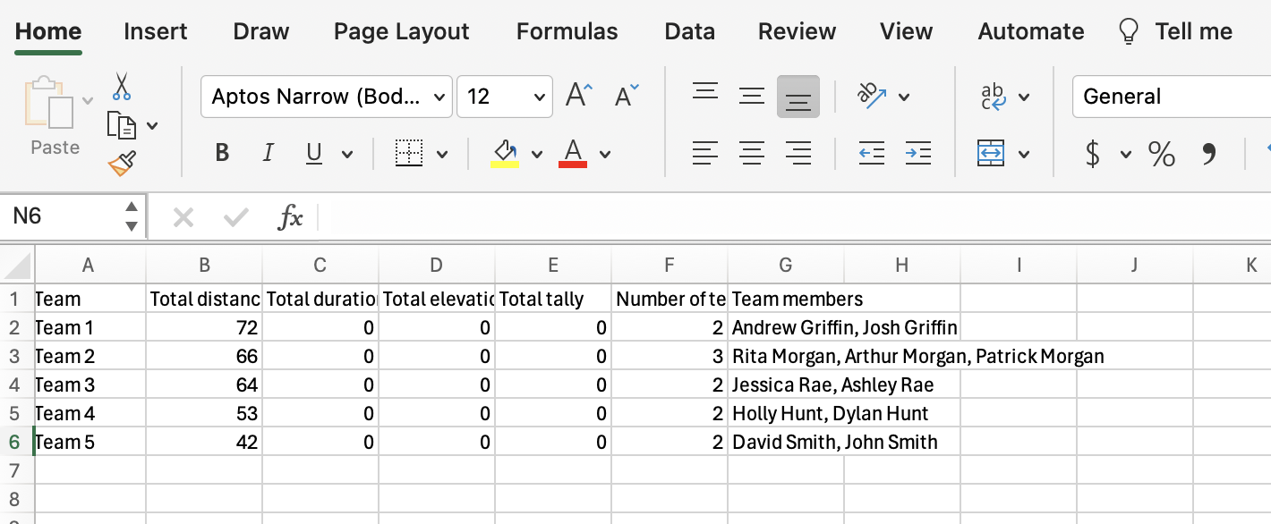Apply Comma Style number format
This screenshot has width=1271, height=524.
pyautogui.click(x=1208, y=154)
